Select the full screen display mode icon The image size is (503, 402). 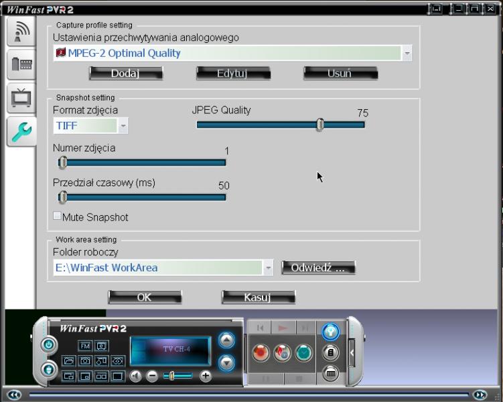point(118,376)
